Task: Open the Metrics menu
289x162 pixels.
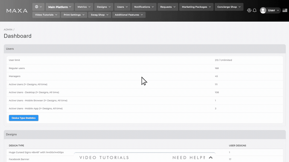Action: 84,7
